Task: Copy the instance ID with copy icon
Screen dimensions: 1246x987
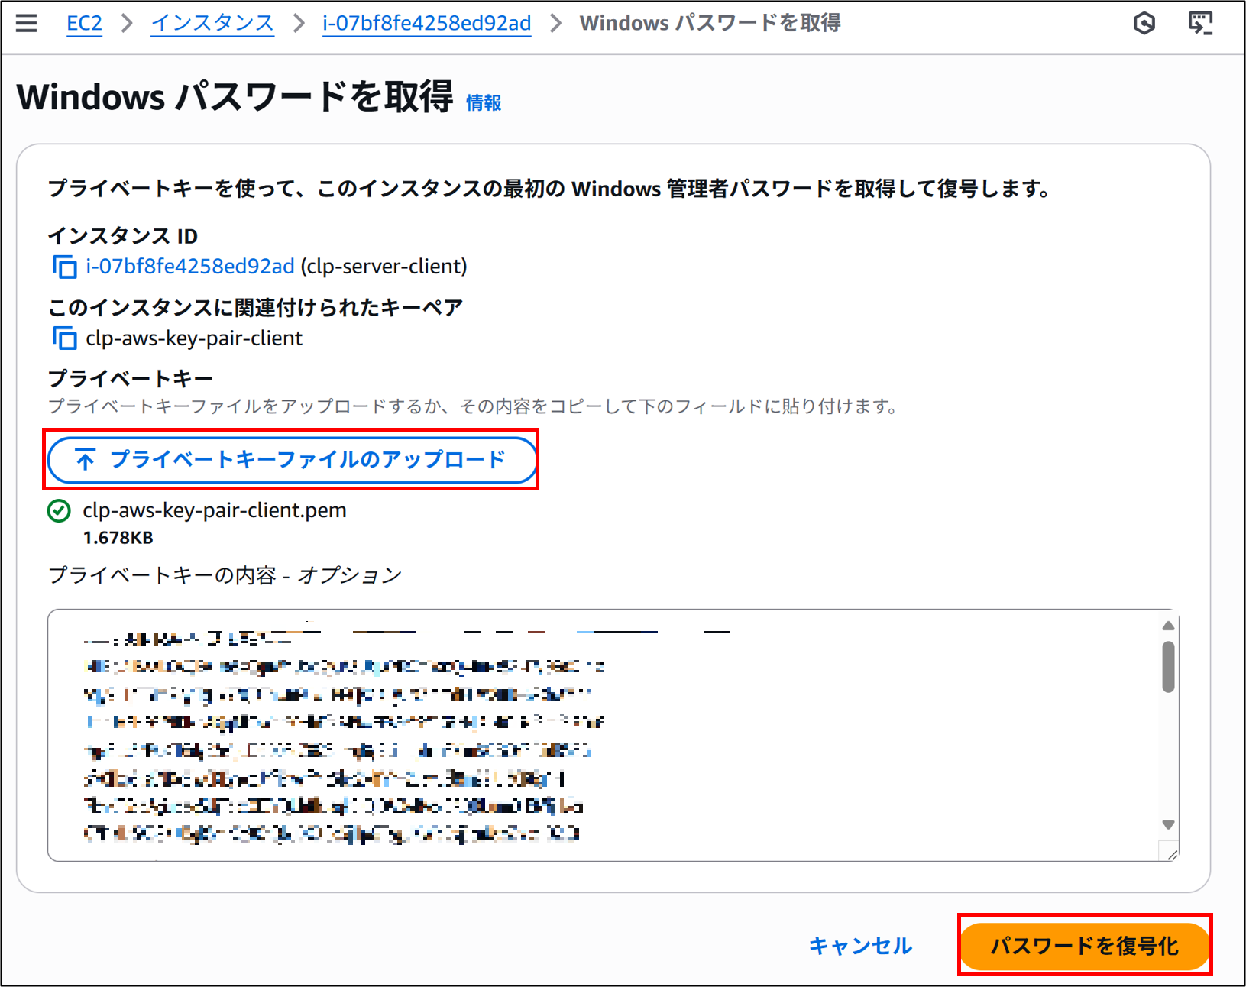Action: [64, 267]
